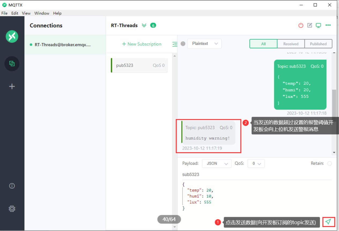The height and width of the screenshot is (231, 339).
Task: Filter to Published messages
Action: (x=318, y=44)
